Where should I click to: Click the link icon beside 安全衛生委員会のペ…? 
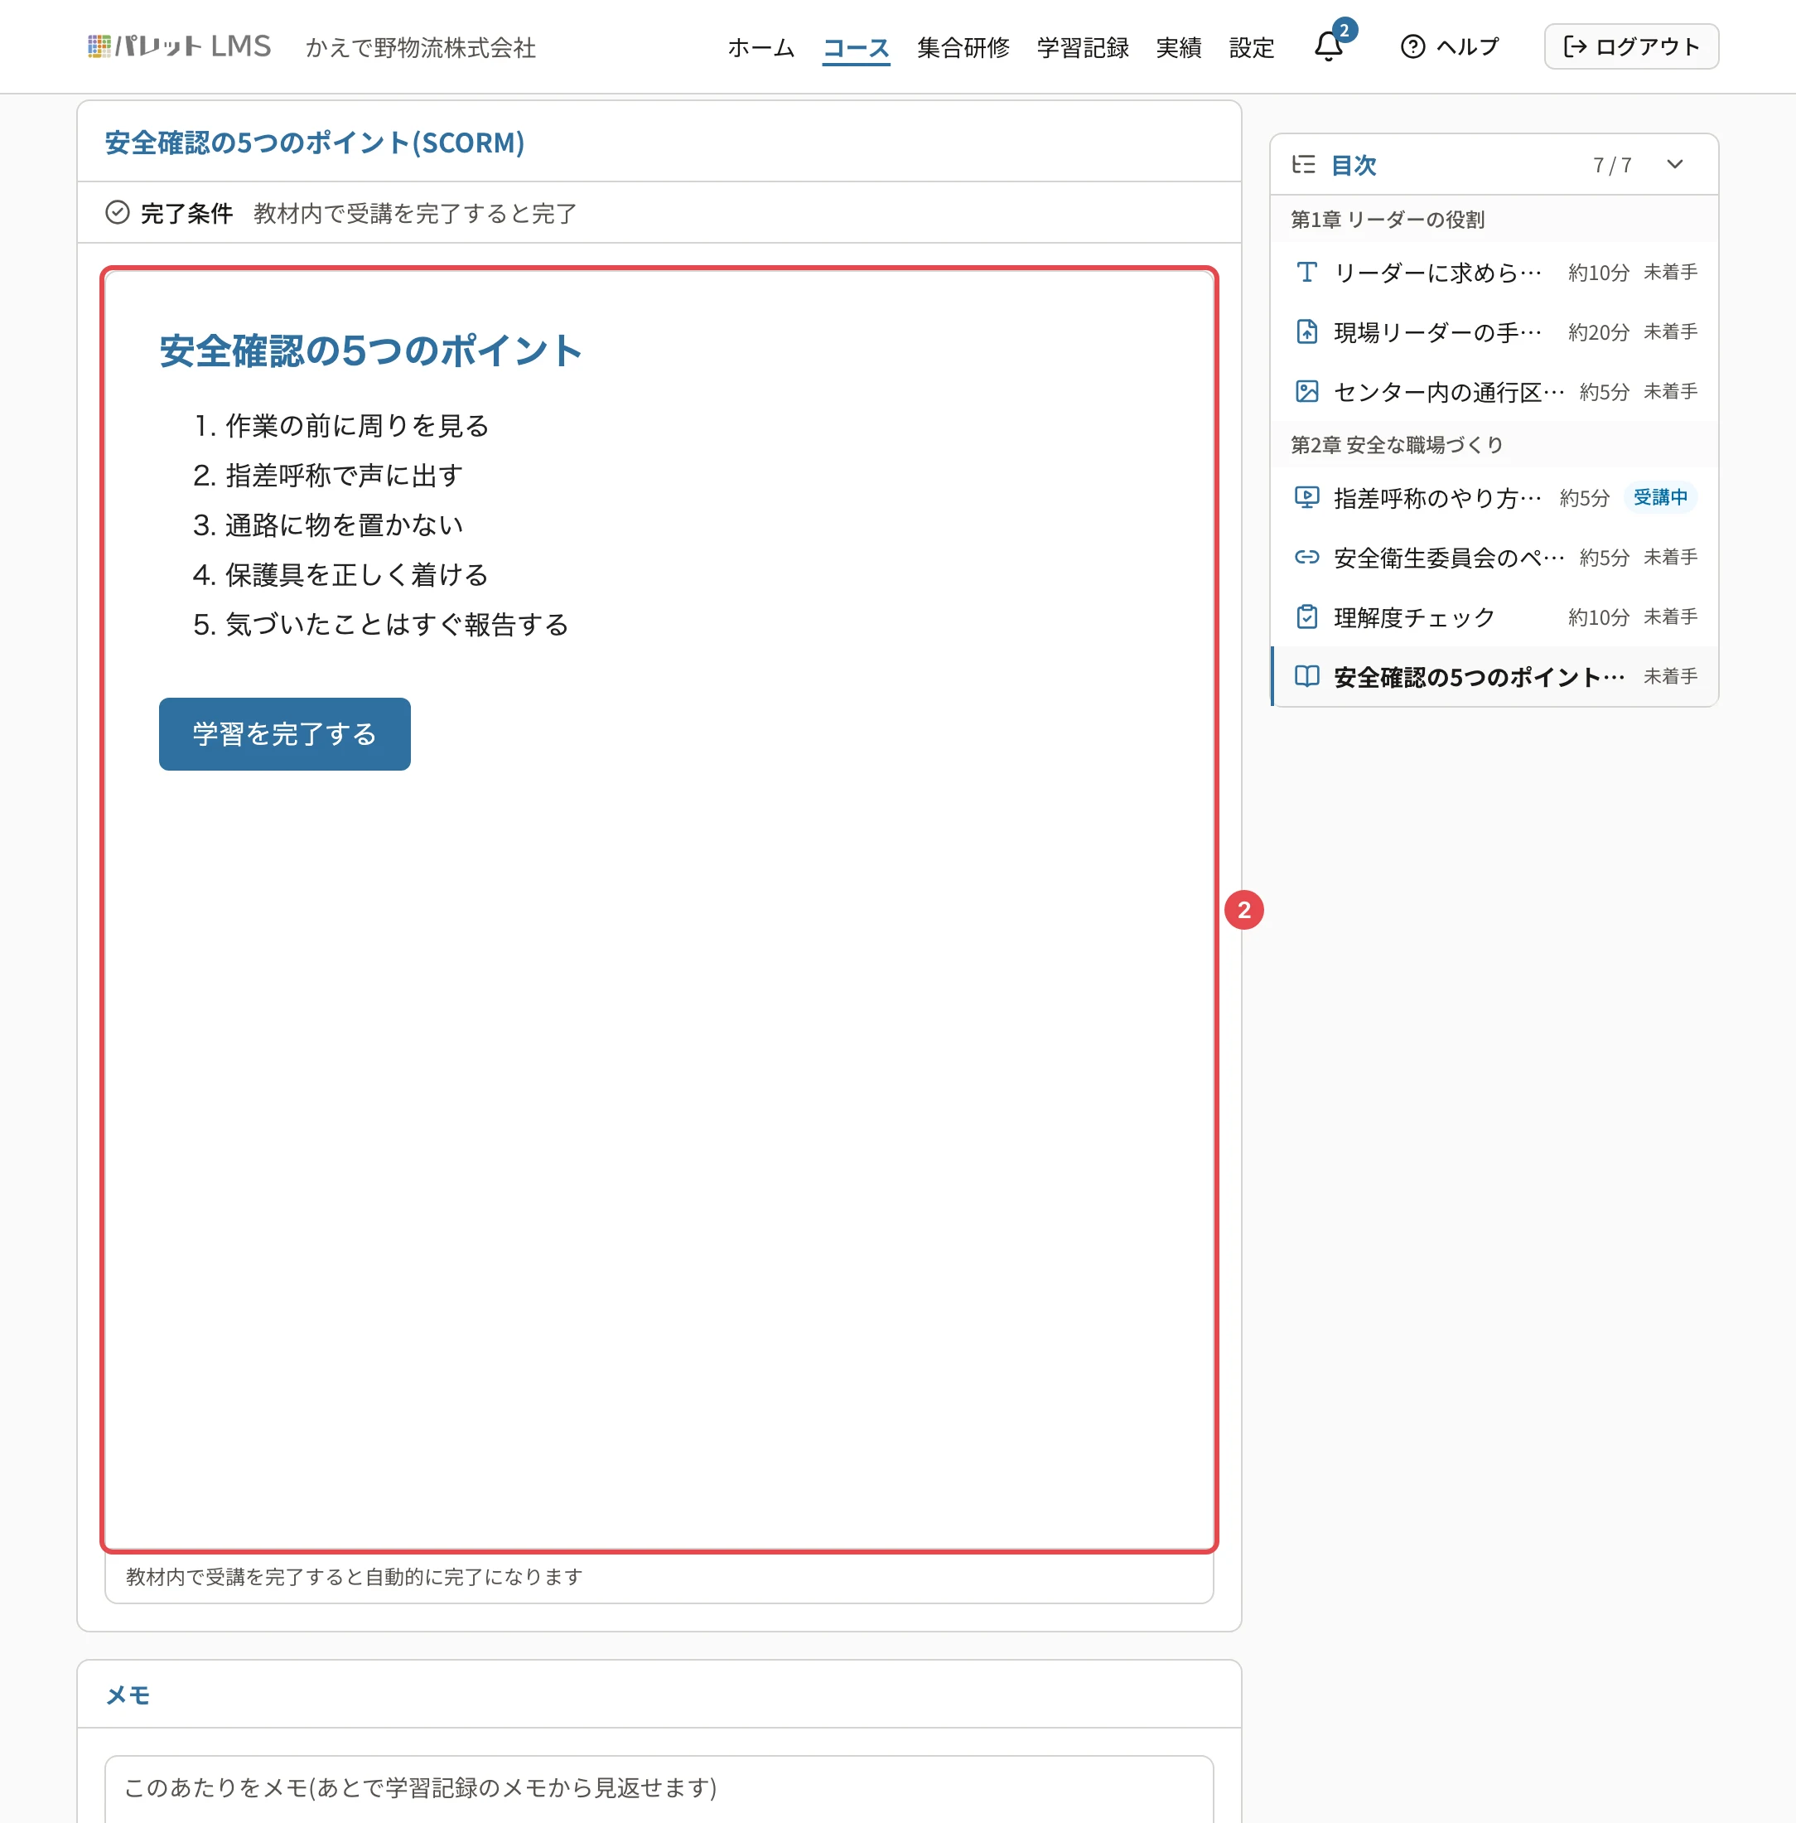pos(1306,558)
